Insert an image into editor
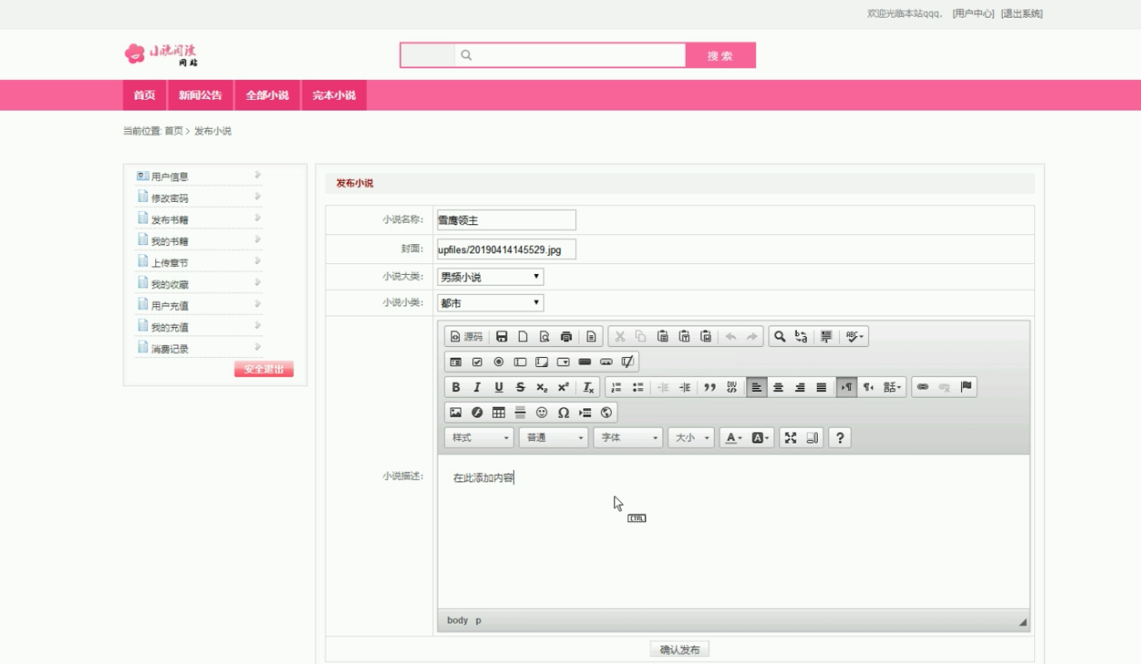Screen dimensions: 1141x664 (455, 412)
